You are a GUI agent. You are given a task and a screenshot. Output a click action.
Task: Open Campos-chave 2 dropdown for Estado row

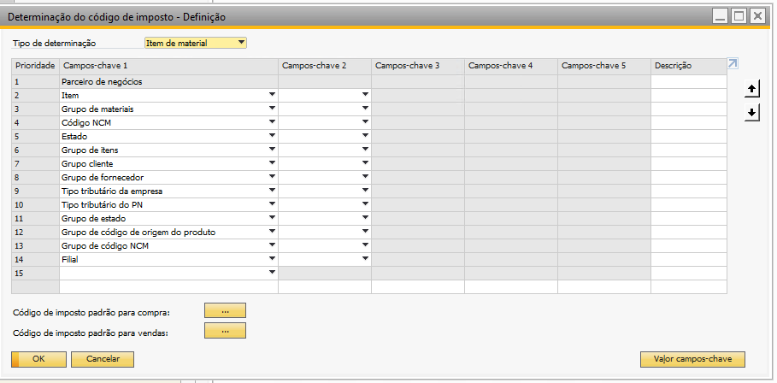(x=365, y=137)
